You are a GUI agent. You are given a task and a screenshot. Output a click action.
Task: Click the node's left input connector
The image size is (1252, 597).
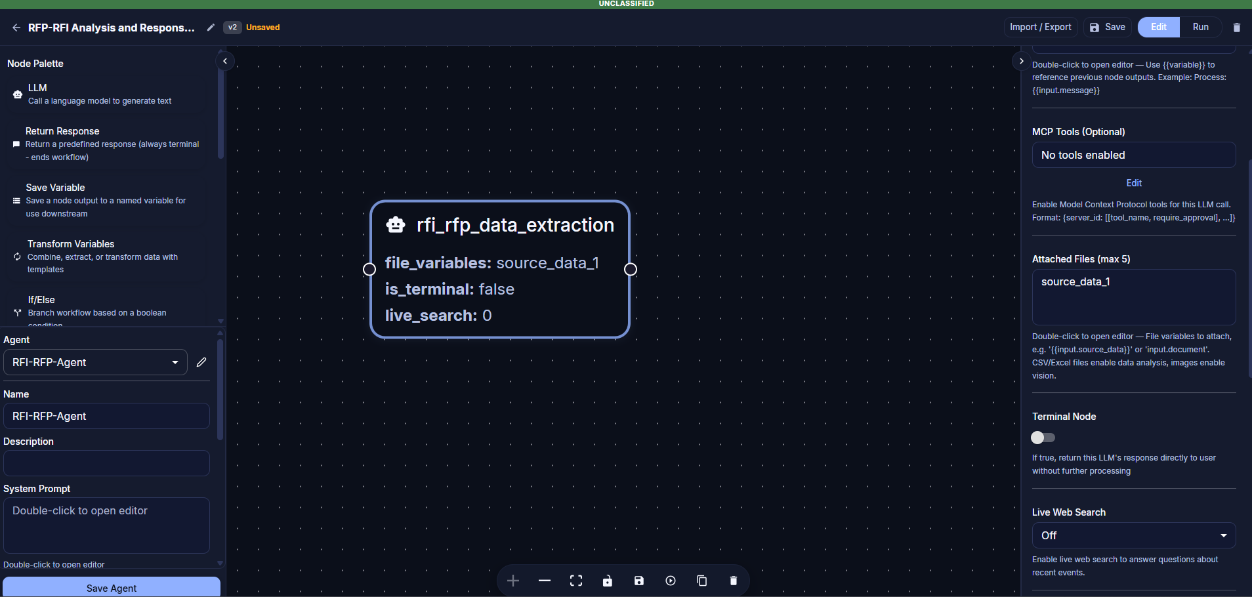(x=369, y=269)
